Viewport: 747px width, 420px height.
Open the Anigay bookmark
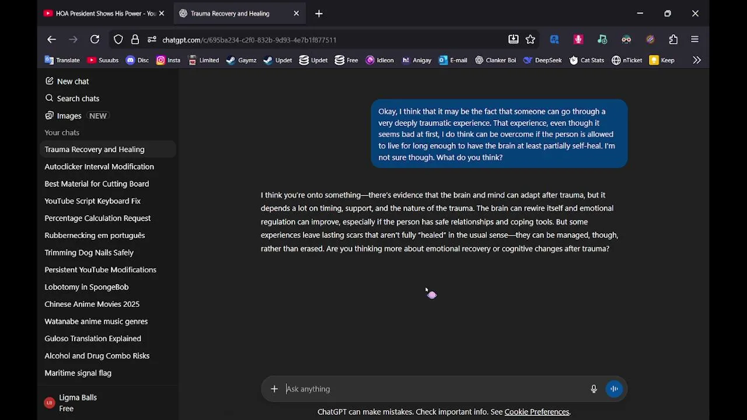coord(417,60)
